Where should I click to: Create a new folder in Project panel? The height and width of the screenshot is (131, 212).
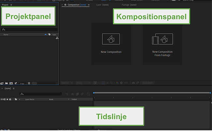click(6, 83)
